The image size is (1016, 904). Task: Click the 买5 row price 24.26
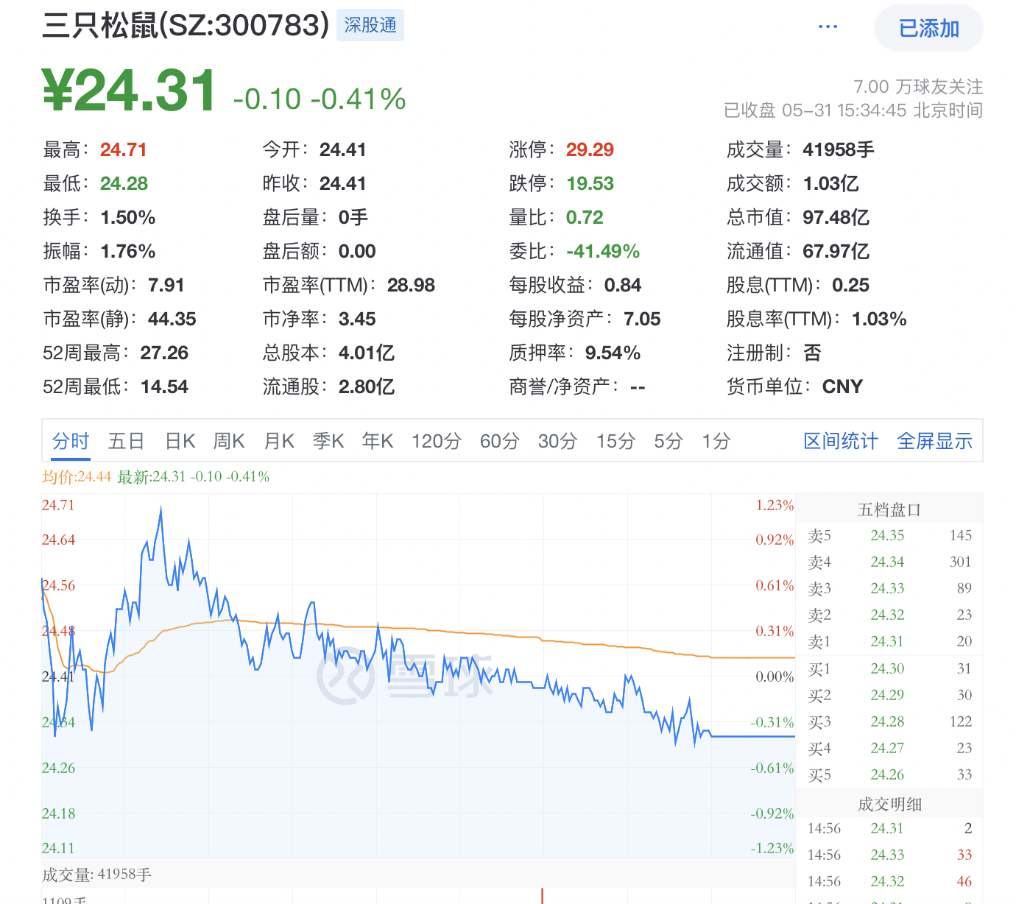(887, 774)
